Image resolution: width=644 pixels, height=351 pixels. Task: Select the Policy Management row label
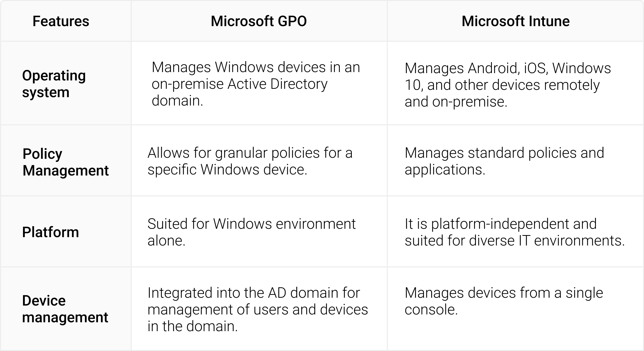pyautogui.click(x=65, y=162)
